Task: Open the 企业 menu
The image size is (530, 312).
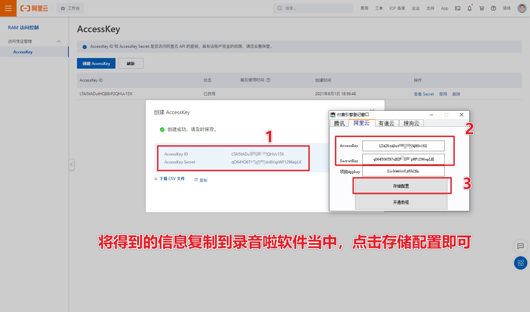Action: tap(416, 8)
